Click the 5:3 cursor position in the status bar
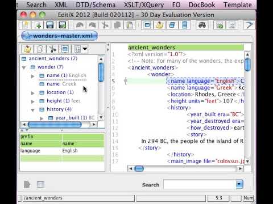273x204 pixels. (x=219, y=198)
